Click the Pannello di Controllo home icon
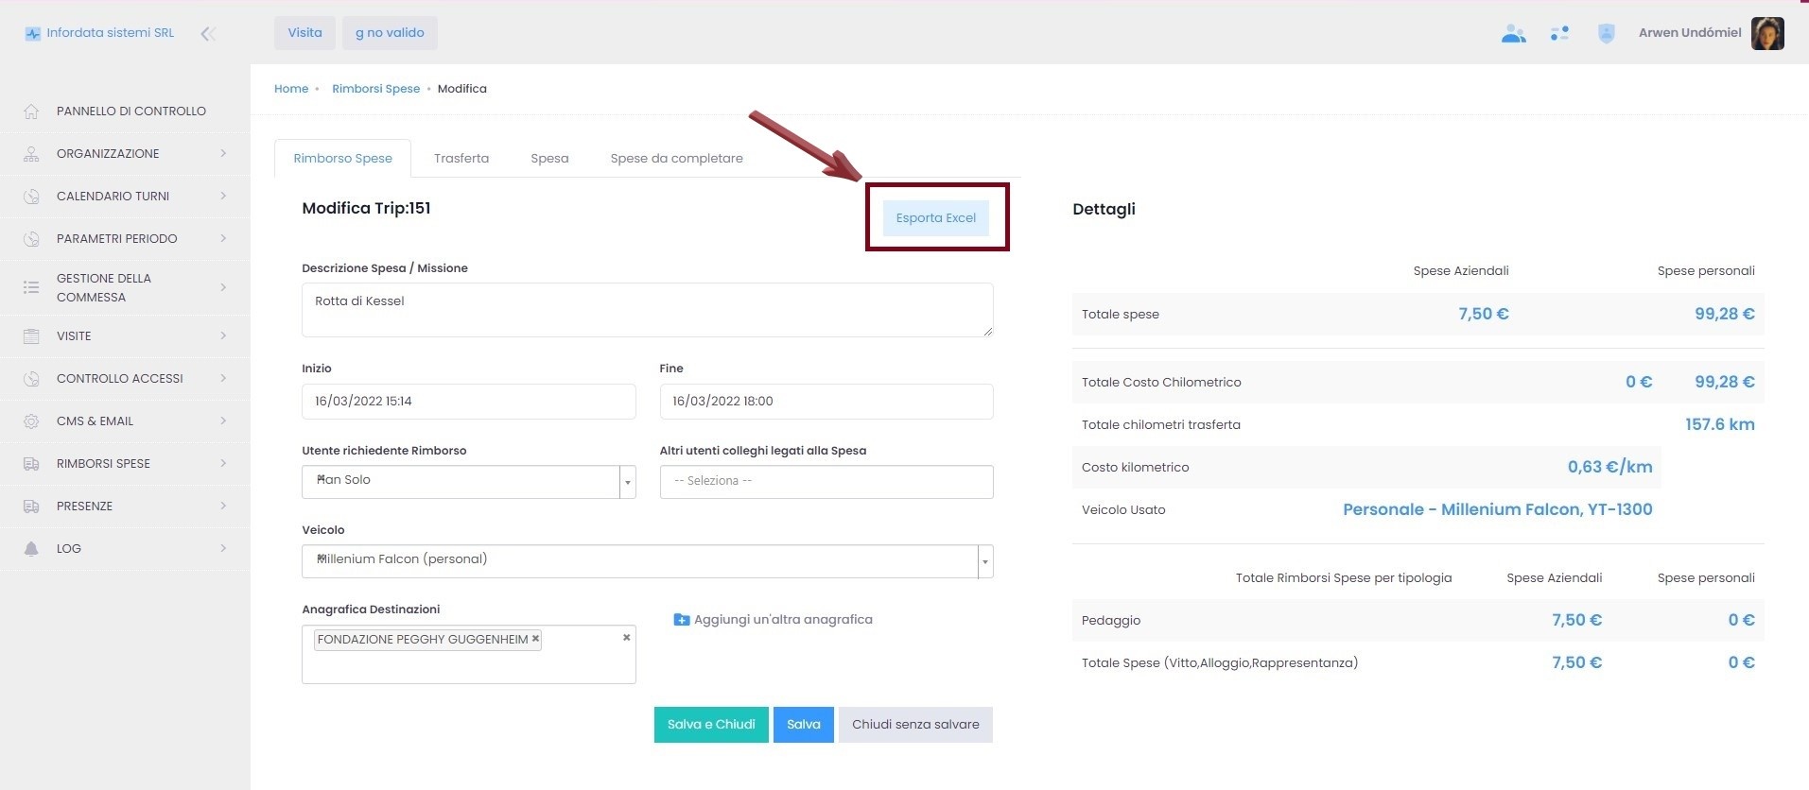Screen dimensions: 1809x790 click(x=31, y=112)
